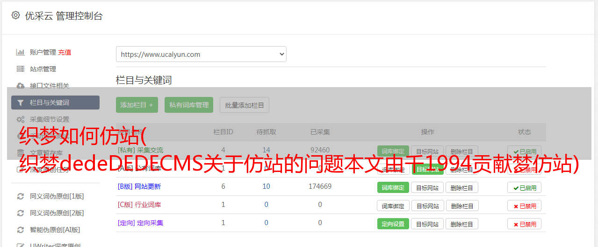
Task: Click 词库绑定 for the 行业词库 row
Action: pos(393,206)
